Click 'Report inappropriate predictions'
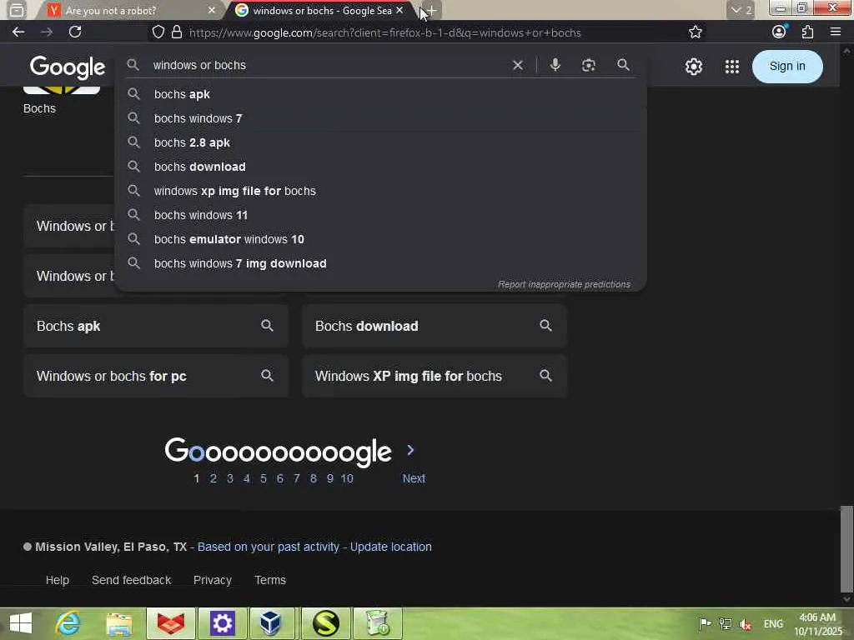The height and width of the screenshot is (640, 854). (564, 285)
